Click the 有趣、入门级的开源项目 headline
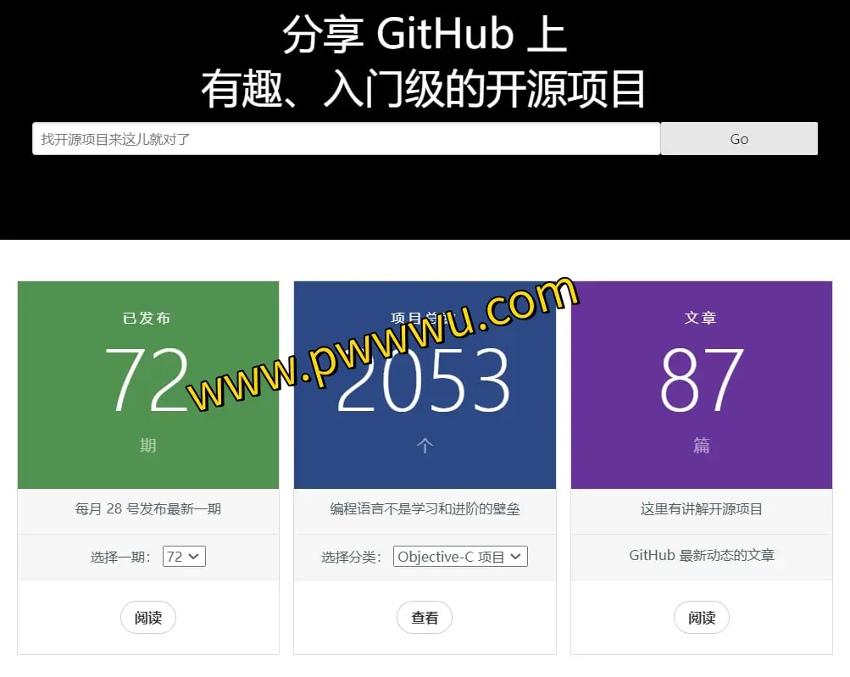Image resolution: width=850 pixels, height=677 pixels. click(x=425, y=90)
